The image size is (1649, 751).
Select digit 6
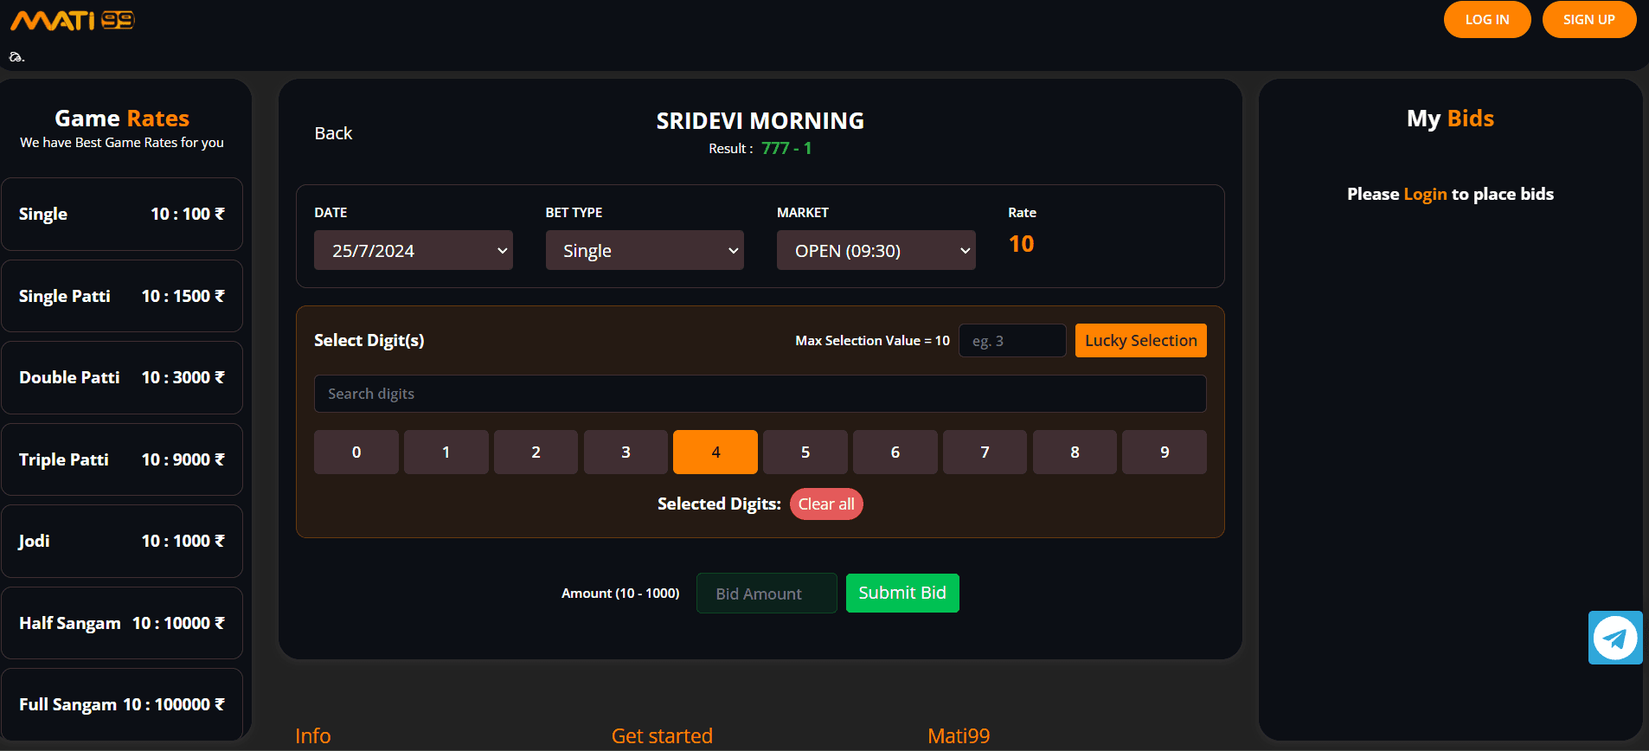click(x=895, y=453)
